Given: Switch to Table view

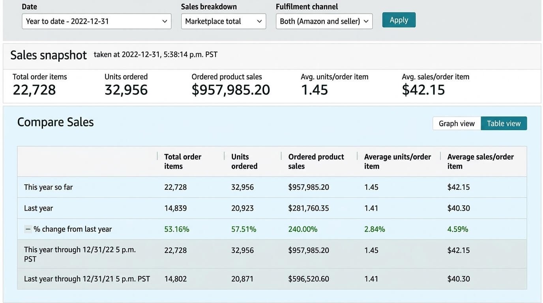Looking at the screenshot, I should 504,123.
